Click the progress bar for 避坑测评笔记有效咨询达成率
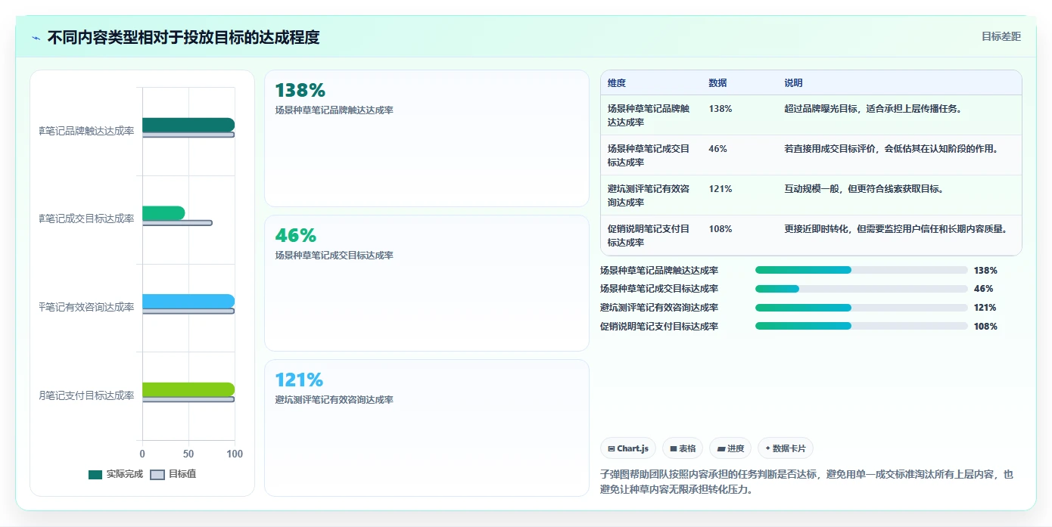 coord(861,308)
